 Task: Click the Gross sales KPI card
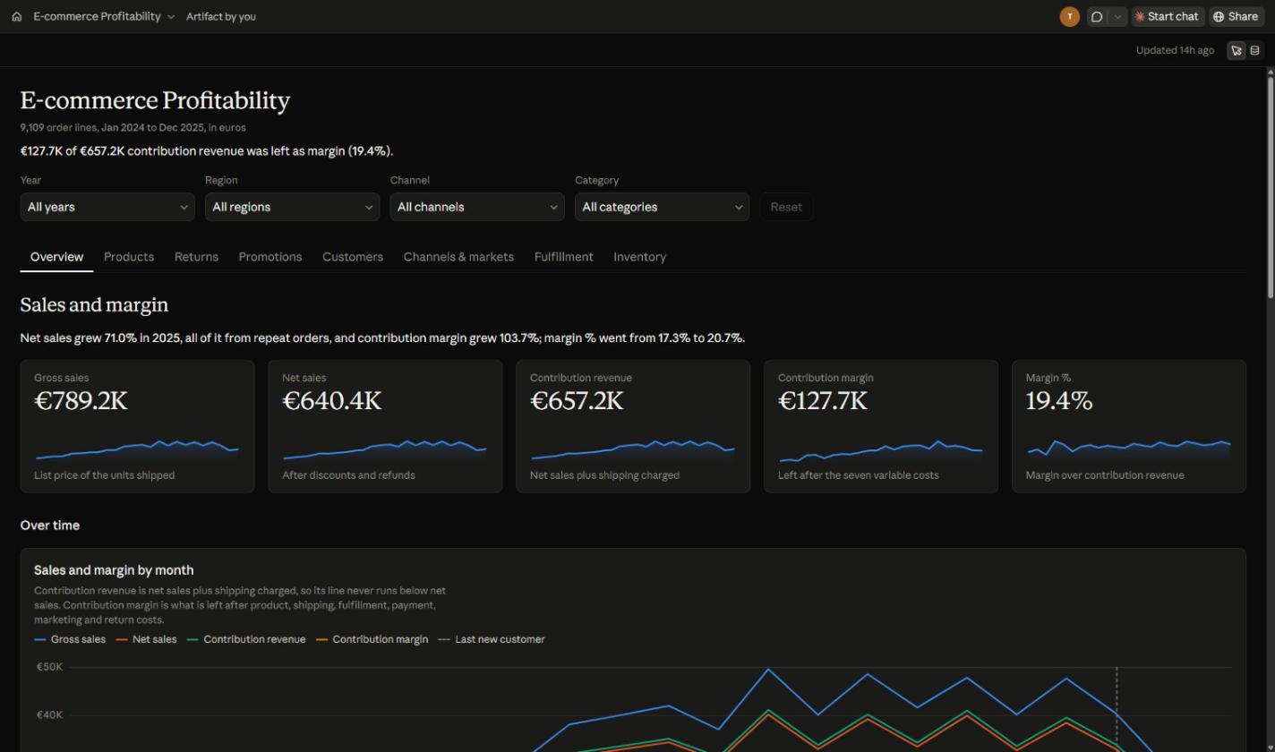(x=137, y=426)
